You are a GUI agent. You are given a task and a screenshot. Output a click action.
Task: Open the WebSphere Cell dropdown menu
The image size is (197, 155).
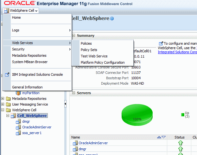pos(21,10)
